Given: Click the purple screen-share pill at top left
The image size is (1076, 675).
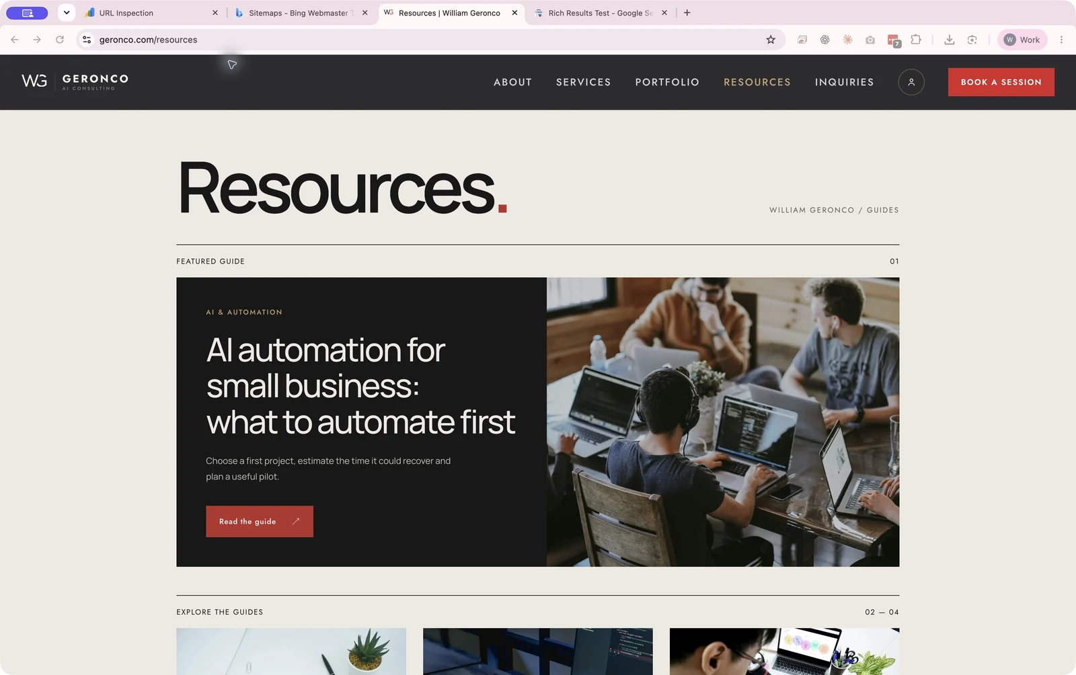Looking at the screenshot, I should point(27,13).
